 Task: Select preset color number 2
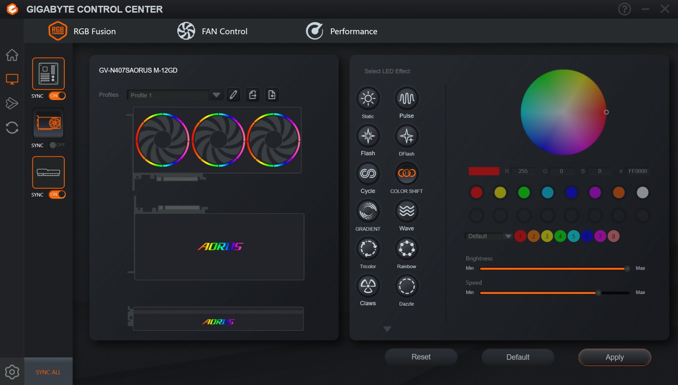(534, 236)
